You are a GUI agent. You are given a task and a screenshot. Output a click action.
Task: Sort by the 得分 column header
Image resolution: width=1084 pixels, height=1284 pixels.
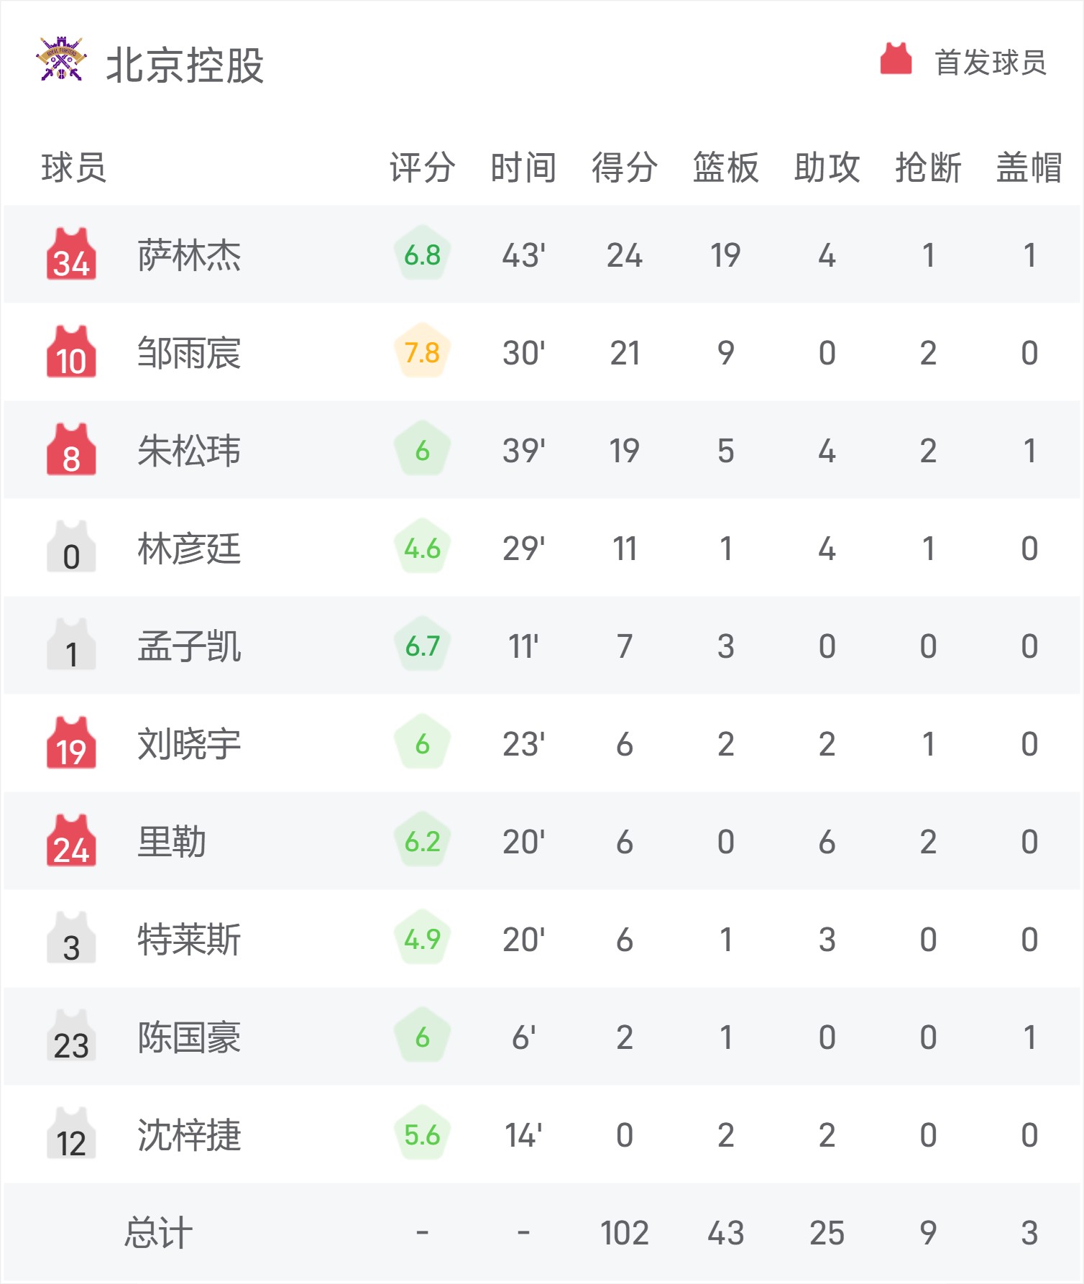coord(624,168)
